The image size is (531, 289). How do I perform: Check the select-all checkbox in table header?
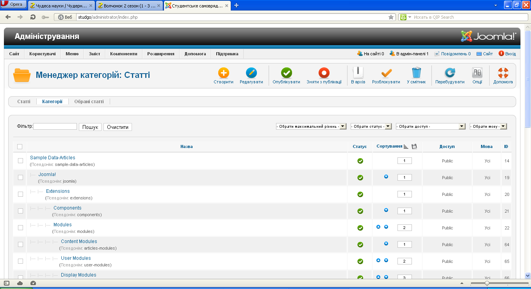(x=20, y=146)
